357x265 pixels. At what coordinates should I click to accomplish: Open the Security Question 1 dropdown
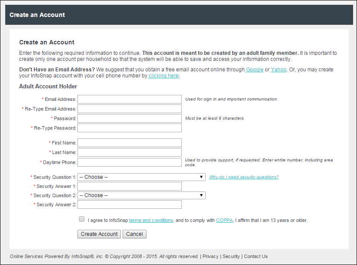coord(141,177)
